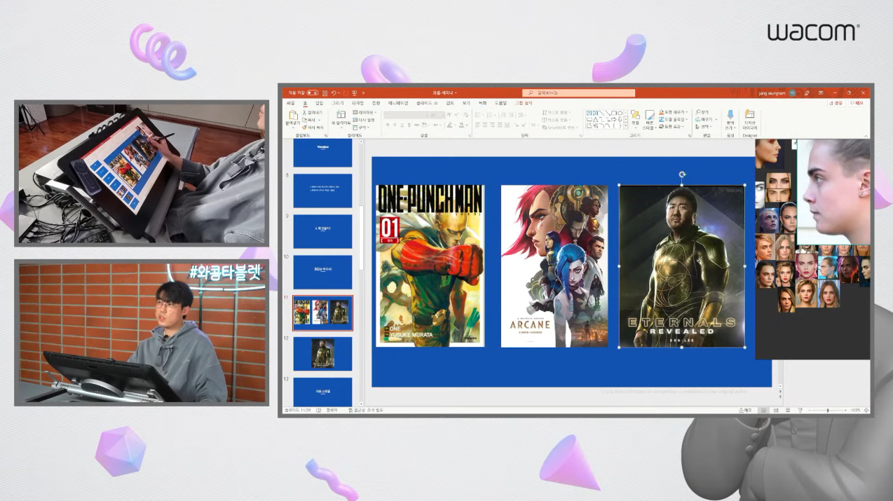This screenshot has width=893, height=501.
Task: Select slide 10 thumbnail in panel
Action: pos(322,272)
